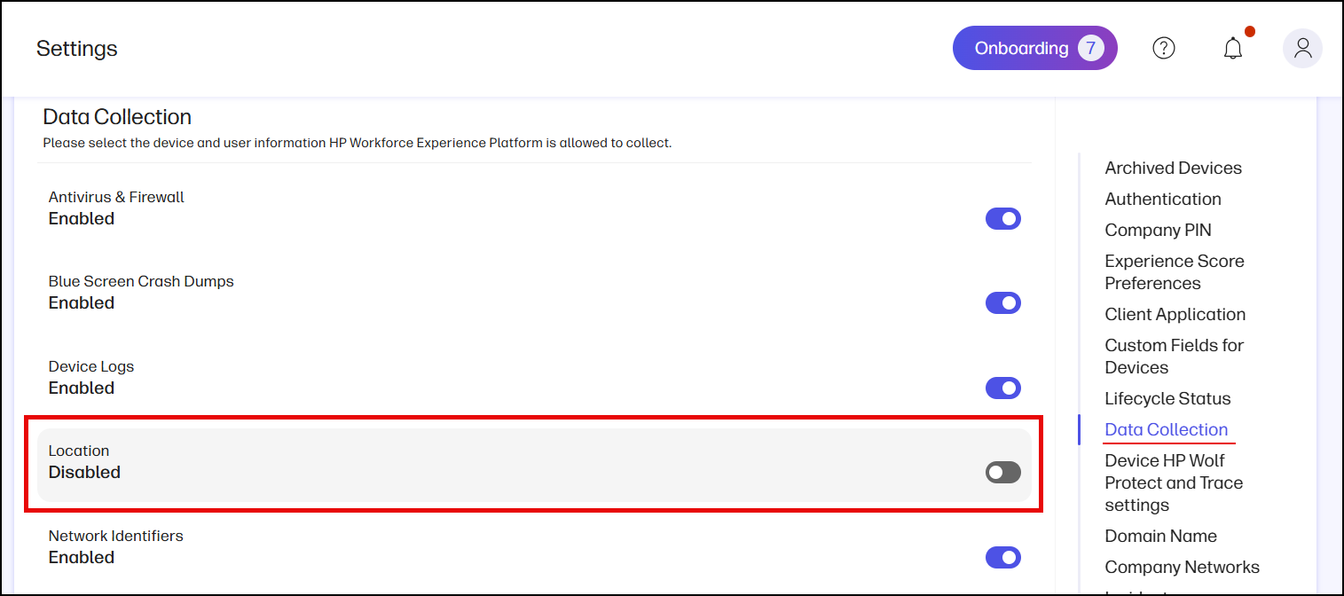
Task: Open Device HP Wolf Protect and Trace settings
Action: point(1173,482)
